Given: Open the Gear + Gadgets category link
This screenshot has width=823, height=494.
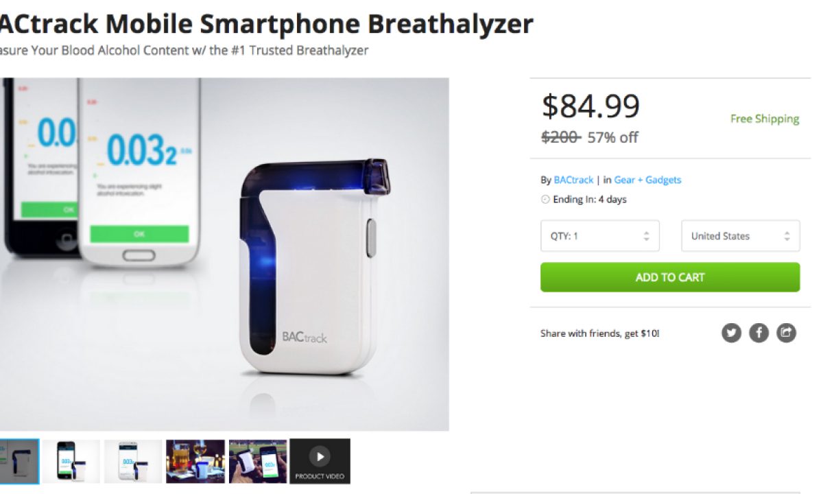Looking at the screenshot, I should (647, 180).
